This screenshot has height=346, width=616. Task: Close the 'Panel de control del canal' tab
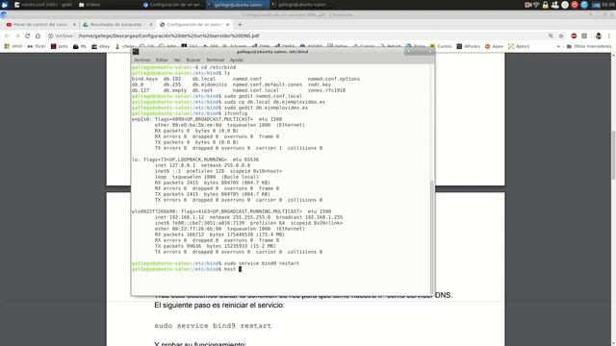click(x=74, y=24)
